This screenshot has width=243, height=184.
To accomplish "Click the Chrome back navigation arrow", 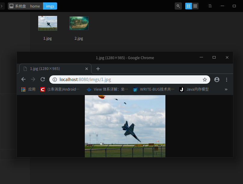I will (x=23, y=80).
